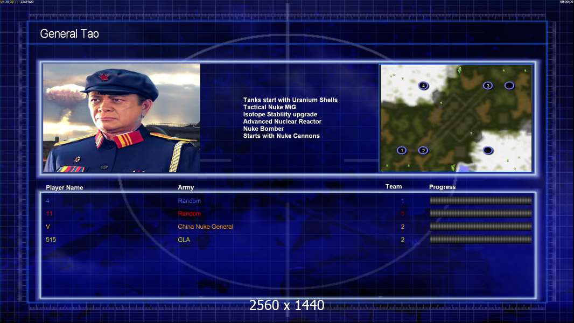Click 'Random' army for player 11
Screen dimensions: 574x323
point(189,214)
